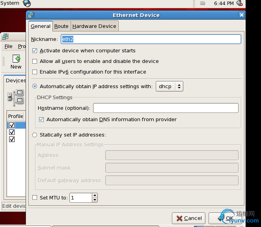This screenshot has width=261, height=227.
Task: Decrease MTU value with down arrow
Action: pyautogui.click(x=95, y=200)
